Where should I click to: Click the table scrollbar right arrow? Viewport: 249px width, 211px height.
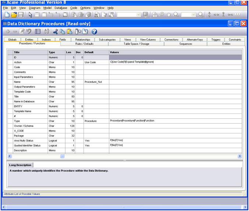pyautogui.click(x=240, y=156)
